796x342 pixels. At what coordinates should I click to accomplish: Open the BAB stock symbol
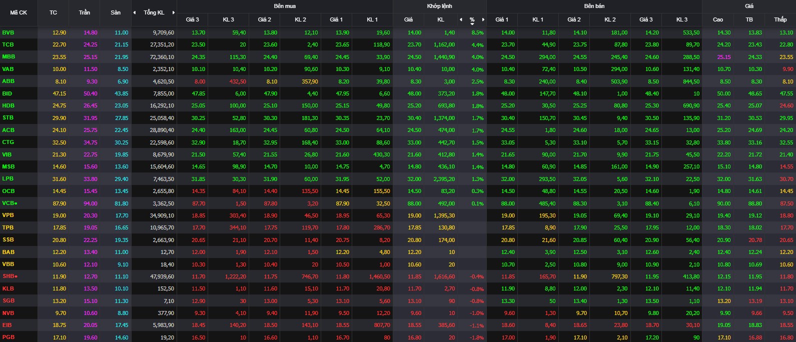click(x=8, y=252)
